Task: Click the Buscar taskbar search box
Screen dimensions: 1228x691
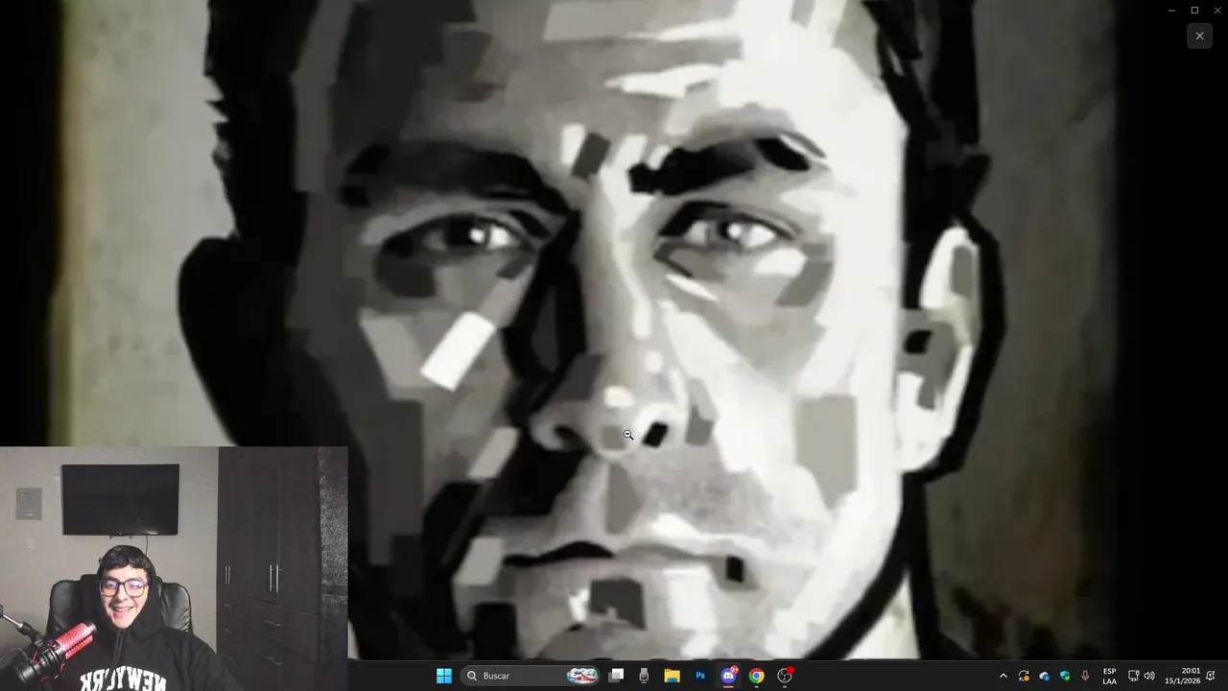Action: click(x=531, y=676)
